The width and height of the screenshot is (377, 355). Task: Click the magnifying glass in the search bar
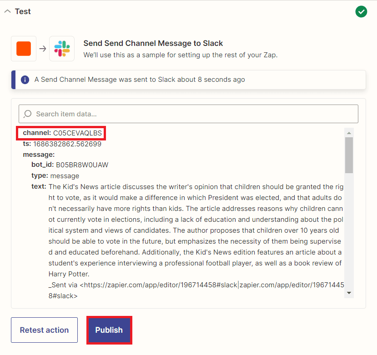tap(27, 114)
